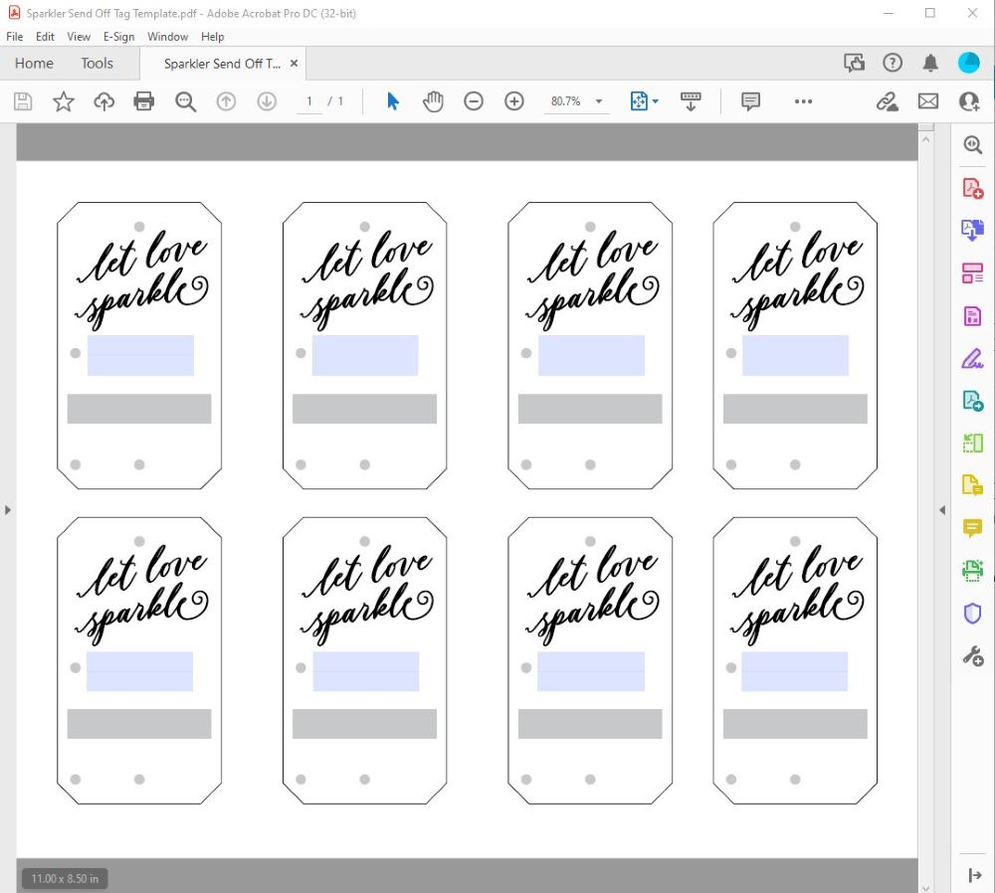The width and height of the screenshot is (995, 893).
Task: Add current file to favorites star
Action: [63, 100]
